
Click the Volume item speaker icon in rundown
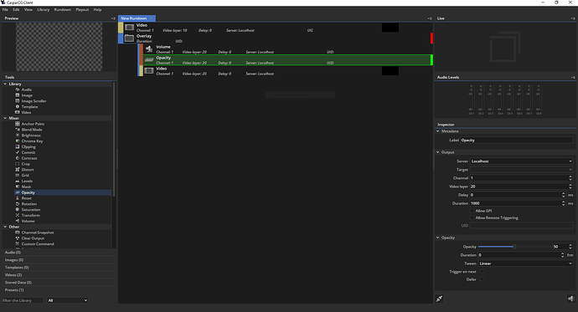tap(149, 49)
